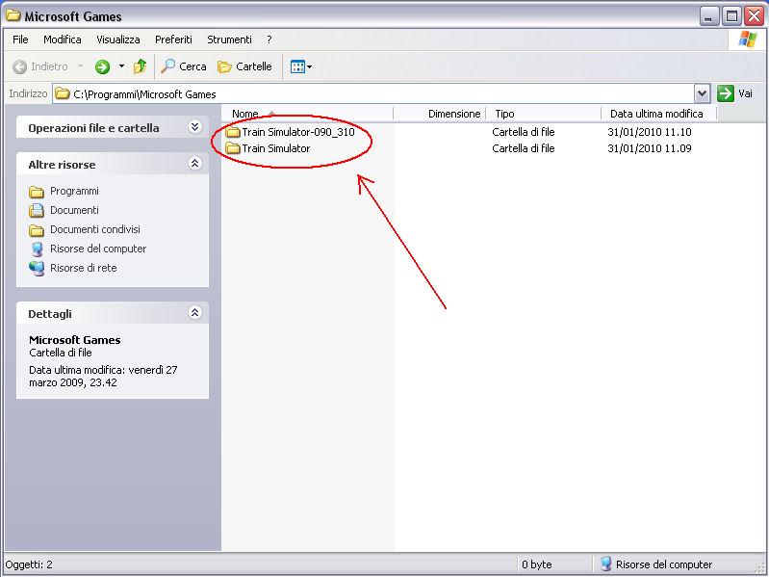Expand the address bar dropdown list
The image size is (769, 577).
[702, 93]
